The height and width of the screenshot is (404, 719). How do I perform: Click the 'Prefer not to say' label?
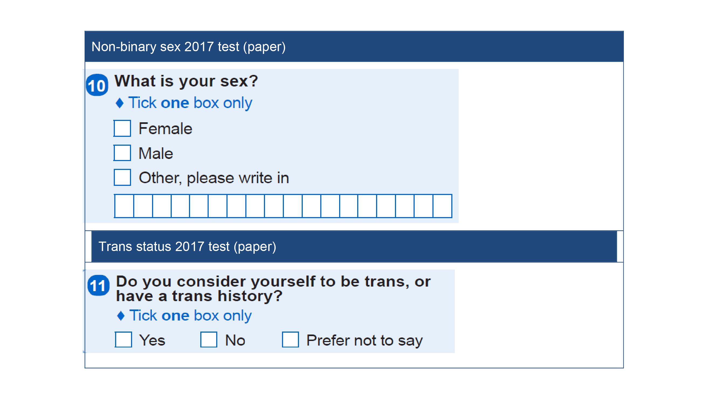[364, 340]
